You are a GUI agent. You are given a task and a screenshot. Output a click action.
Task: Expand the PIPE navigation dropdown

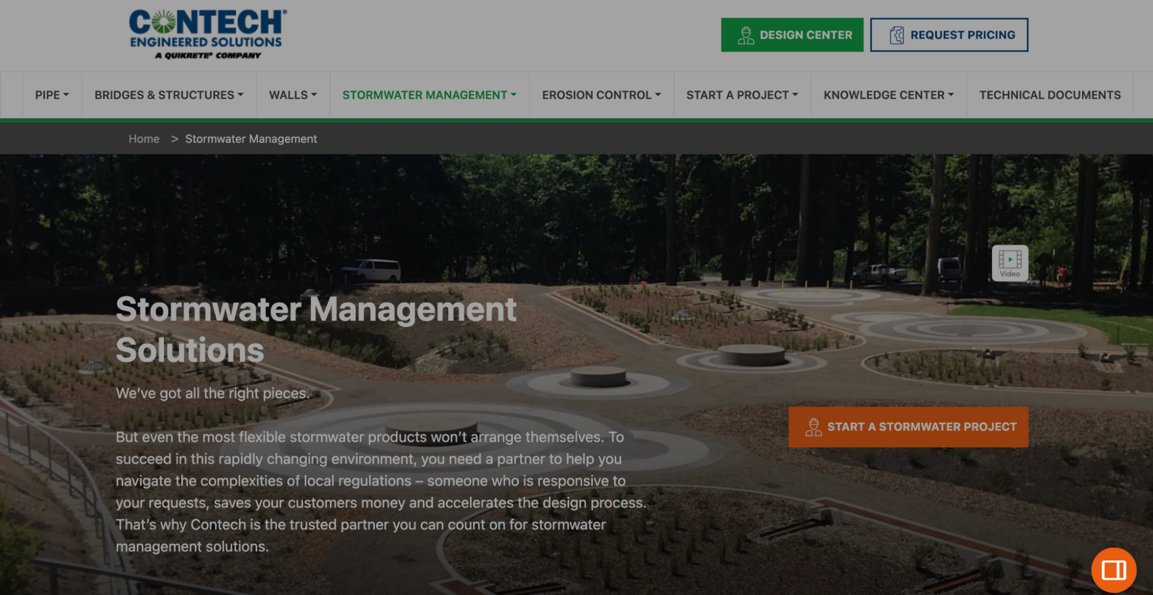pyautogui.click(x=51, y=95)
